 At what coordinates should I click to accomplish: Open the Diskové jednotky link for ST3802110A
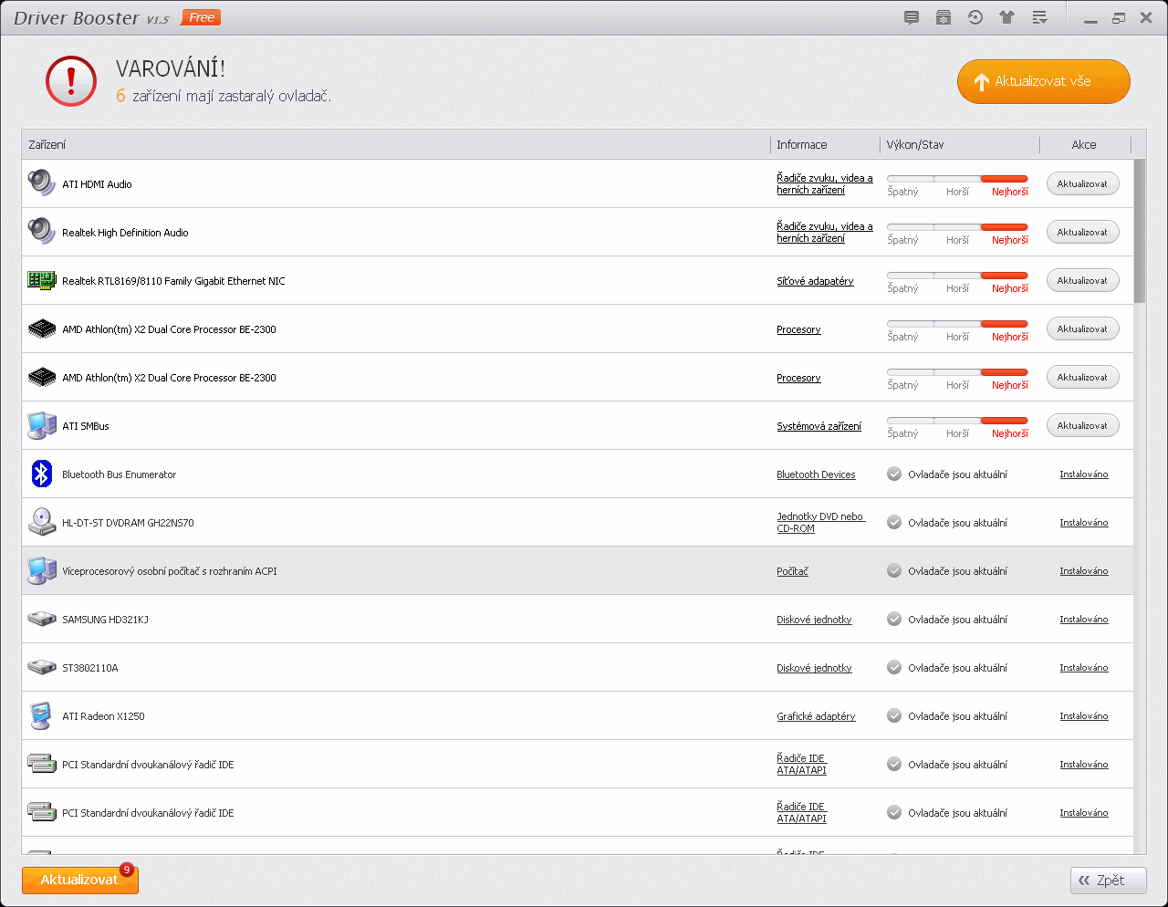pos(814,668)
